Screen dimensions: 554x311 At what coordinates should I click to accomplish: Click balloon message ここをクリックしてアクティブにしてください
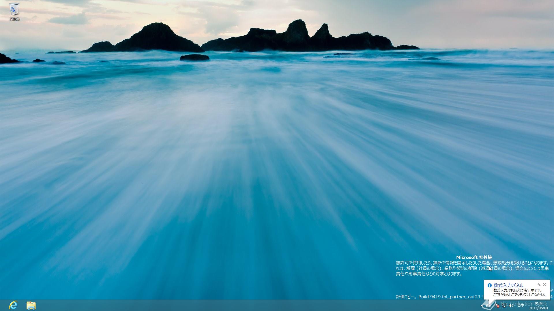tap(519, 295)
